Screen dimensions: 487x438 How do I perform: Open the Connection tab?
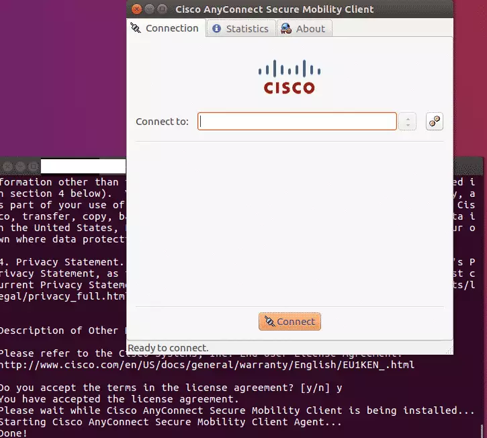(x=166, y=28)
